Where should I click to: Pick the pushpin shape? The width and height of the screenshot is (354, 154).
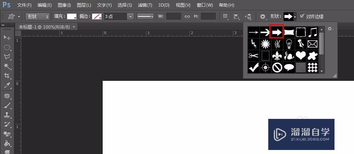[301, 44]
